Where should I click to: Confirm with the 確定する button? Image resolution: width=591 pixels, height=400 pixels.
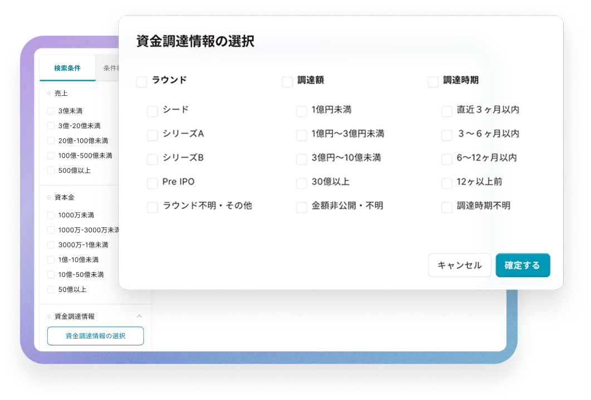522,265
